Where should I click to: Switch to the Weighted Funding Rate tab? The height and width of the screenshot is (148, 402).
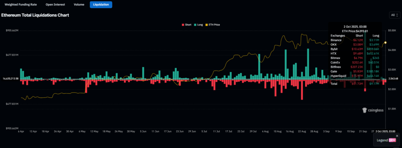tap(20, 5)
